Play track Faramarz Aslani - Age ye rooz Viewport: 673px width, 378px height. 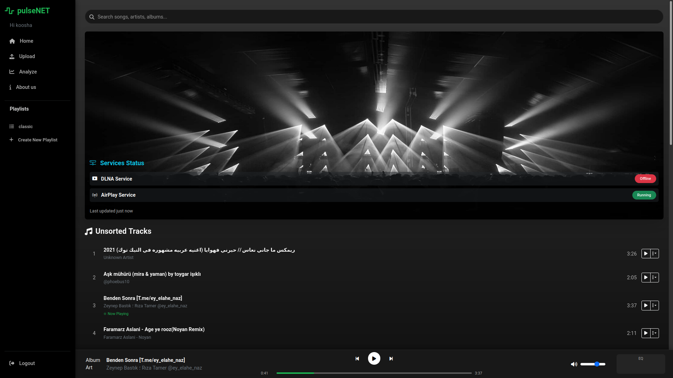(x=646, y=333)
